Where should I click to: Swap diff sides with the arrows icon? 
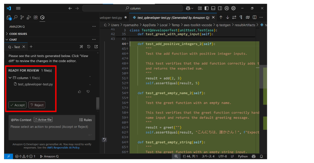(x=234, y=17)
